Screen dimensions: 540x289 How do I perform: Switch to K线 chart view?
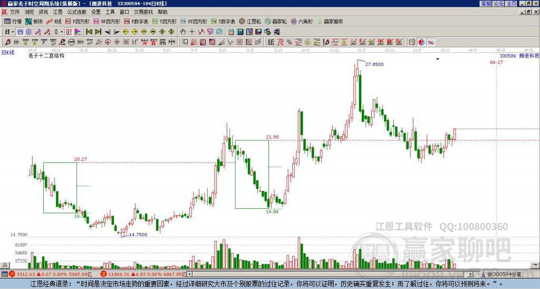[x=54, y=21]
